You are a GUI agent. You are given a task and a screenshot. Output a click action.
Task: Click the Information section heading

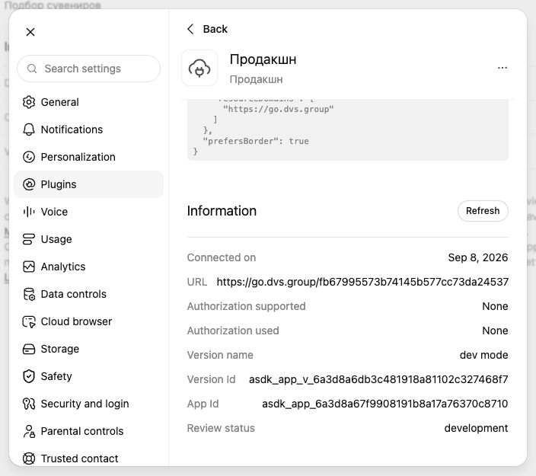click(x=222, y=211)
